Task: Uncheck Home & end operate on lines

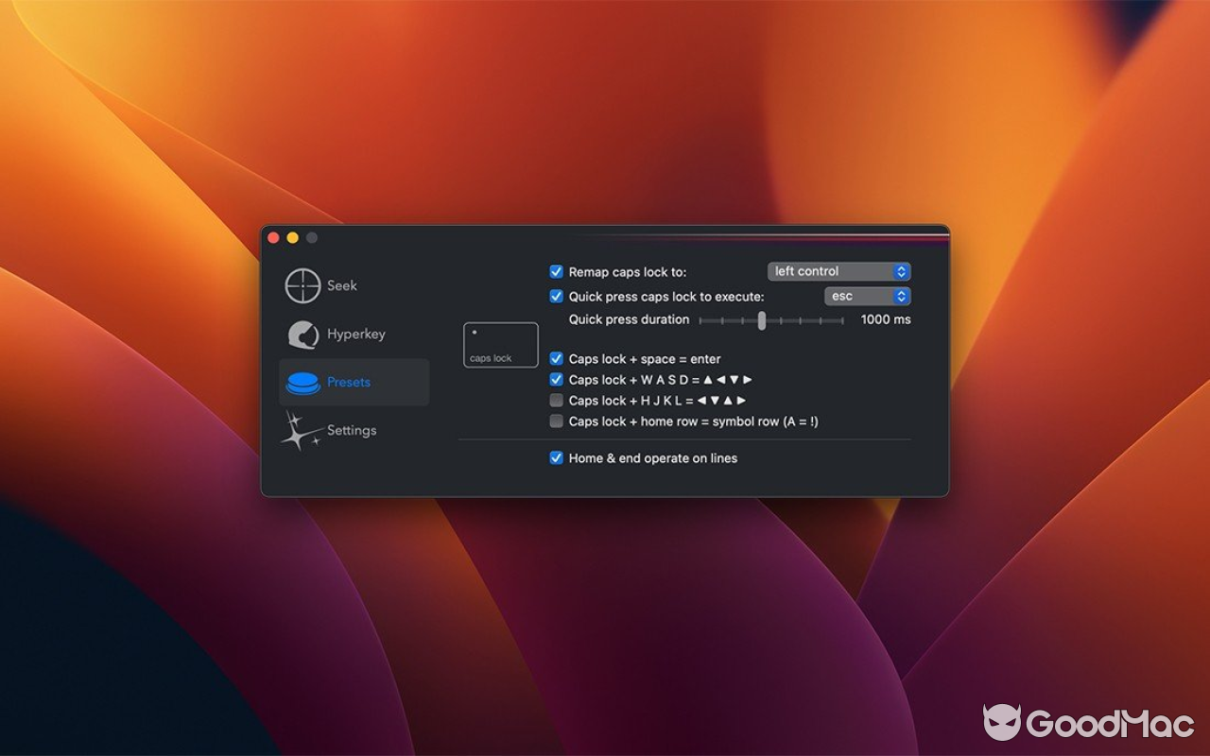Action: pyautogui.click(x=557, y=458)
